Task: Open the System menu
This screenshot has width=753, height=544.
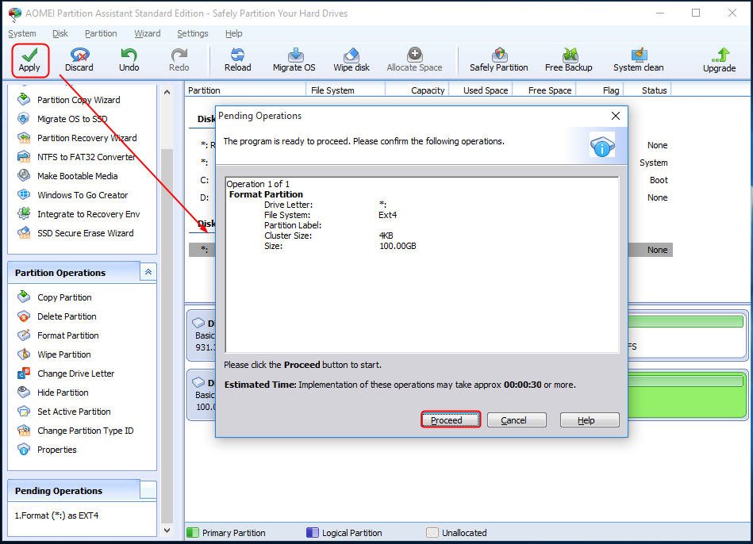Action: pyautogui.click(x=22, y=33)
